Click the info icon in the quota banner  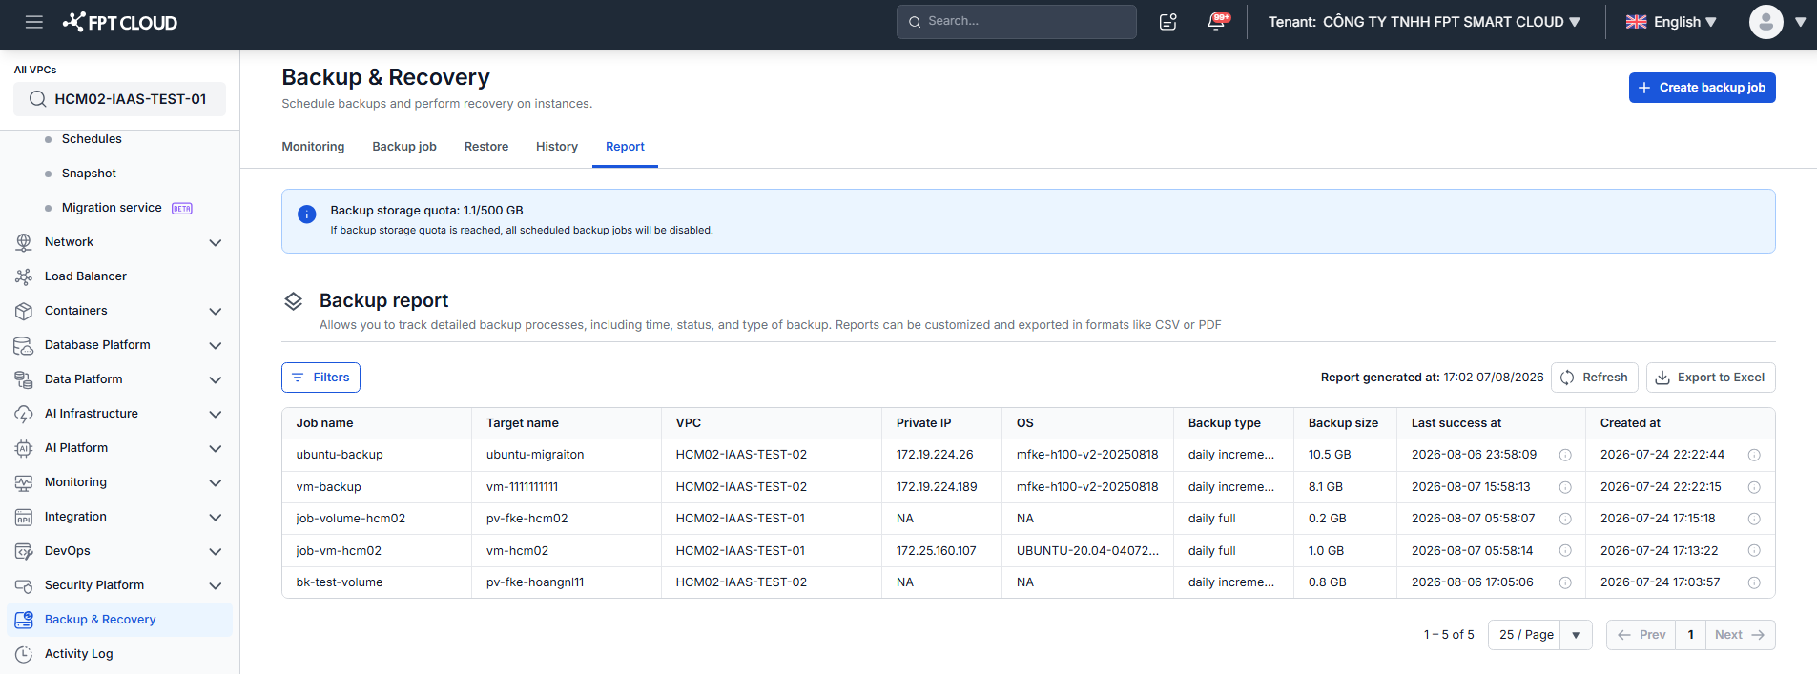click(x=306, y=214)
